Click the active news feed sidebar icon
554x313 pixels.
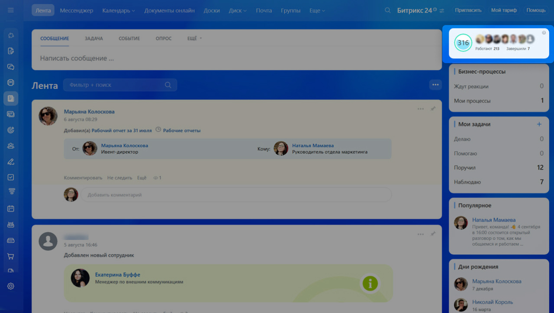[x=11, y=99]
